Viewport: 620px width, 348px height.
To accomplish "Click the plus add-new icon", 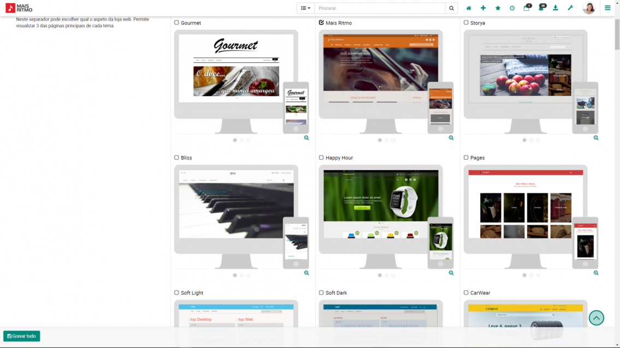I will click(x=483, y=8).
